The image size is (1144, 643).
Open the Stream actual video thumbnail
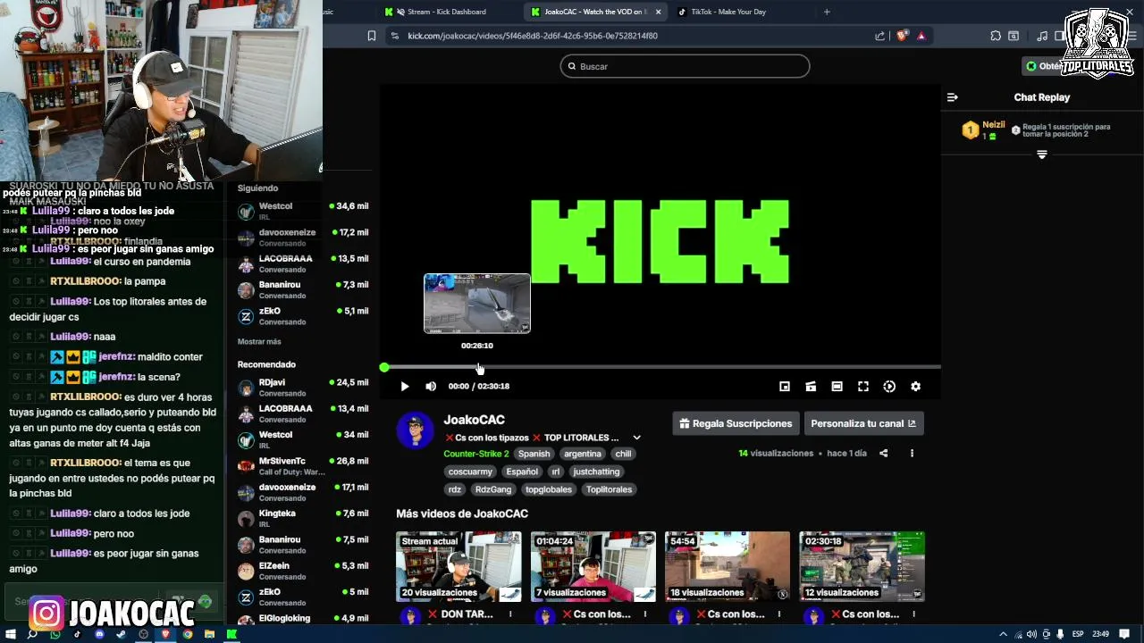(458, 567)
